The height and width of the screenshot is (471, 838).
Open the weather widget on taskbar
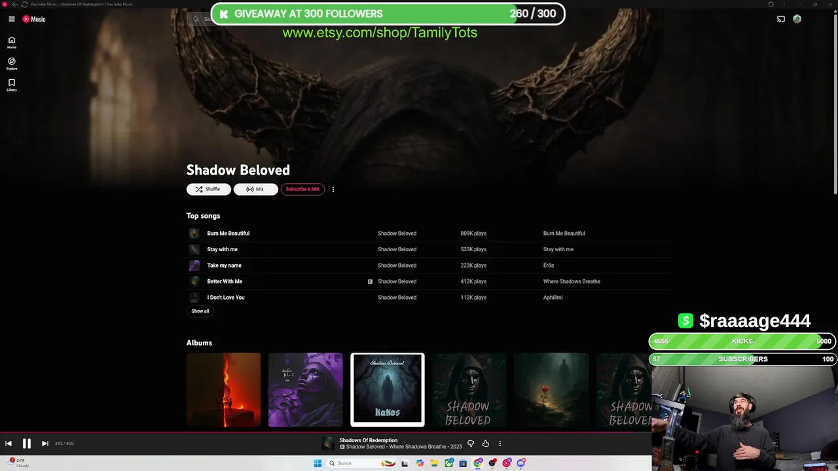click(18, 463)
